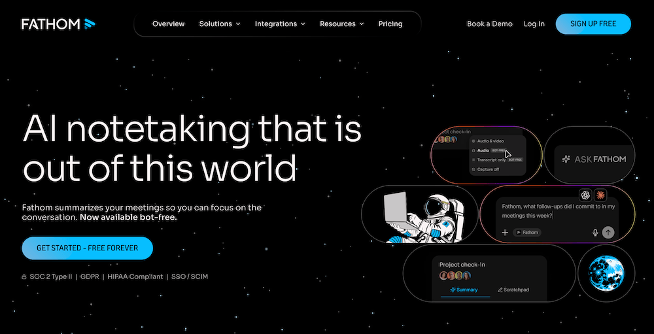Screen dimensions: 654x334
Task: Click the sparkle icon on the Summary tab
Action: click(x=453, y=290)
